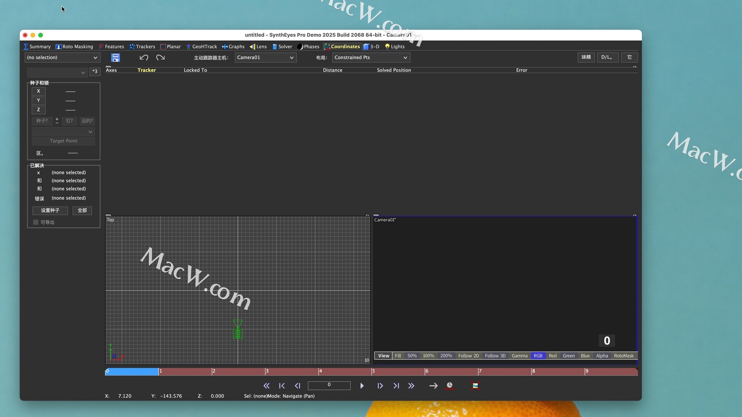
Task: Open the Lens room
Action: (x=258, y=47)
